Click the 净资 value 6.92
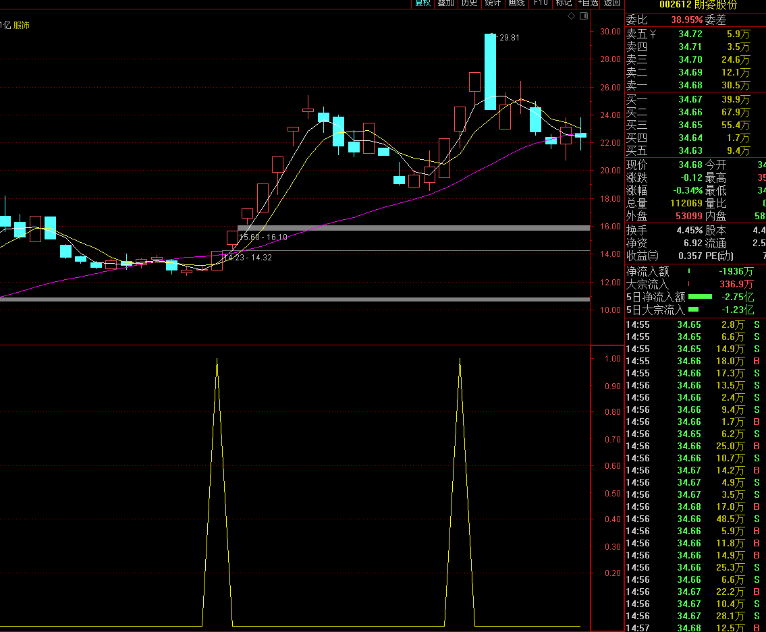This screenshot has height=632, width=766. click(693, 243)
